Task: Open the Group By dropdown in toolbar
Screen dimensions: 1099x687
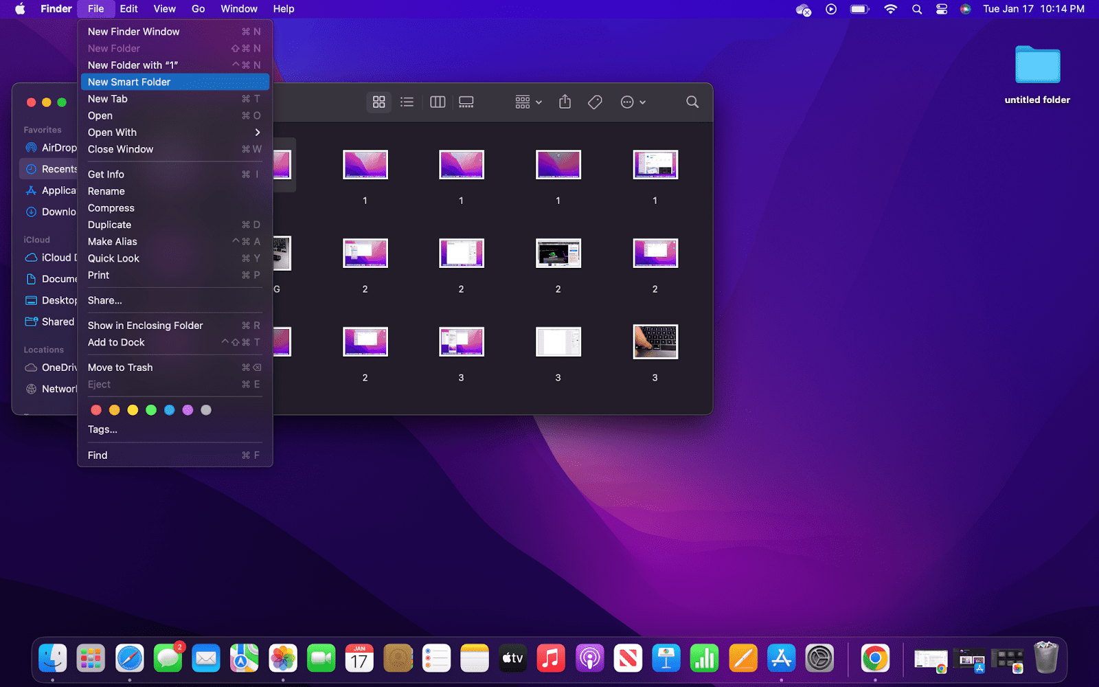Action: [528, 102]
